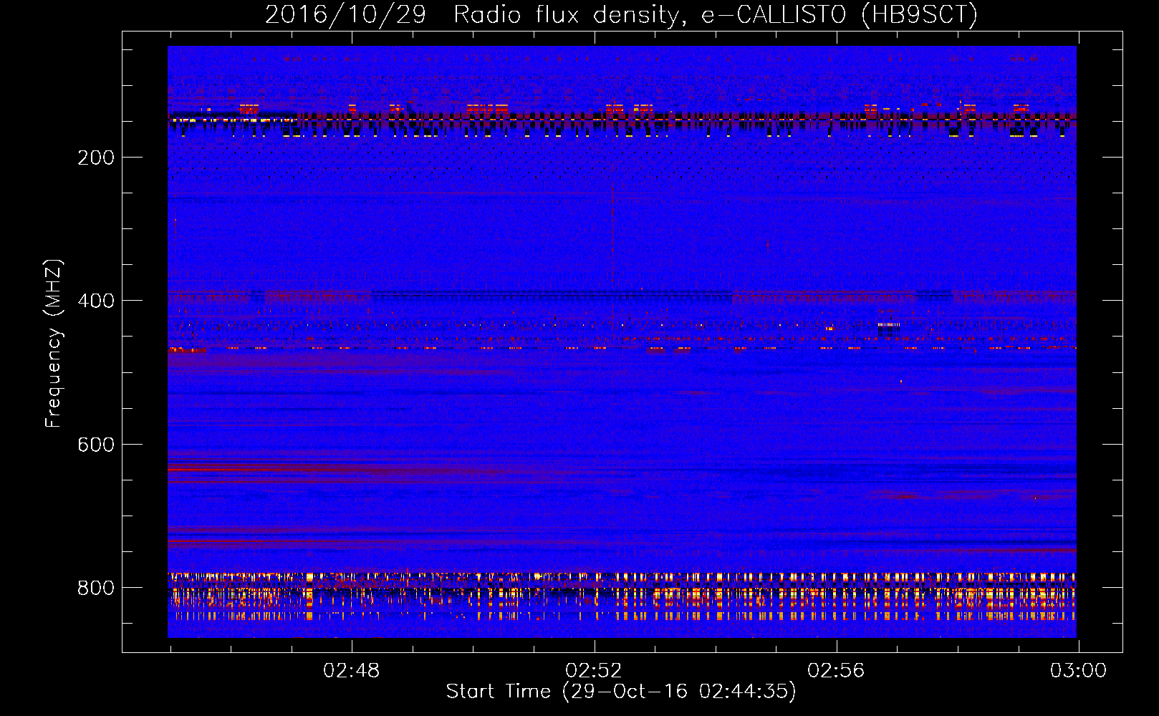This screenshot has width=1159, height=716.
Task: Click the 02:48 time tick label
Action: (352, 671)
